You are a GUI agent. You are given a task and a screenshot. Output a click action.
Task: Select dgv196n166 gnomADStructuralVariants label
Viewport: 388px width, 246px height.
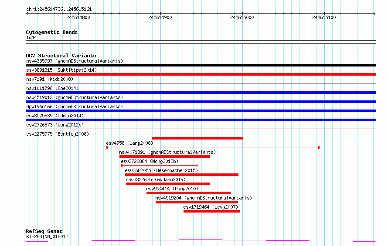coord(75,106)
